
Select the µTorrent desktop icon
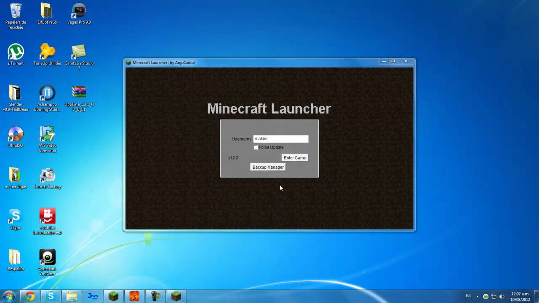click(x=16, y=55)
